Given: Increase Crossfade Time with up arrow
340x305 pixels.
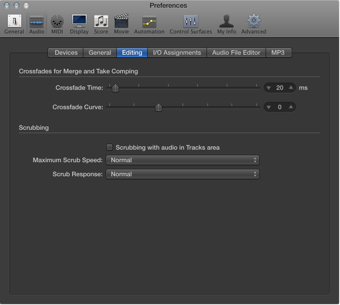Looking at the screenshot, I should [291, 88].
